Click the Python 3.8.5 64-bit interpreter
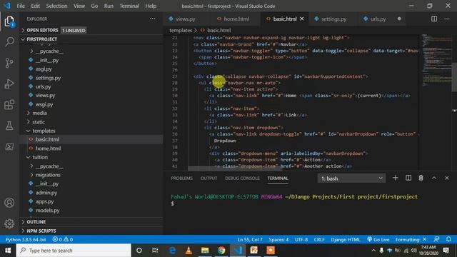Screen dimensions: 457x257 [26, 240]
